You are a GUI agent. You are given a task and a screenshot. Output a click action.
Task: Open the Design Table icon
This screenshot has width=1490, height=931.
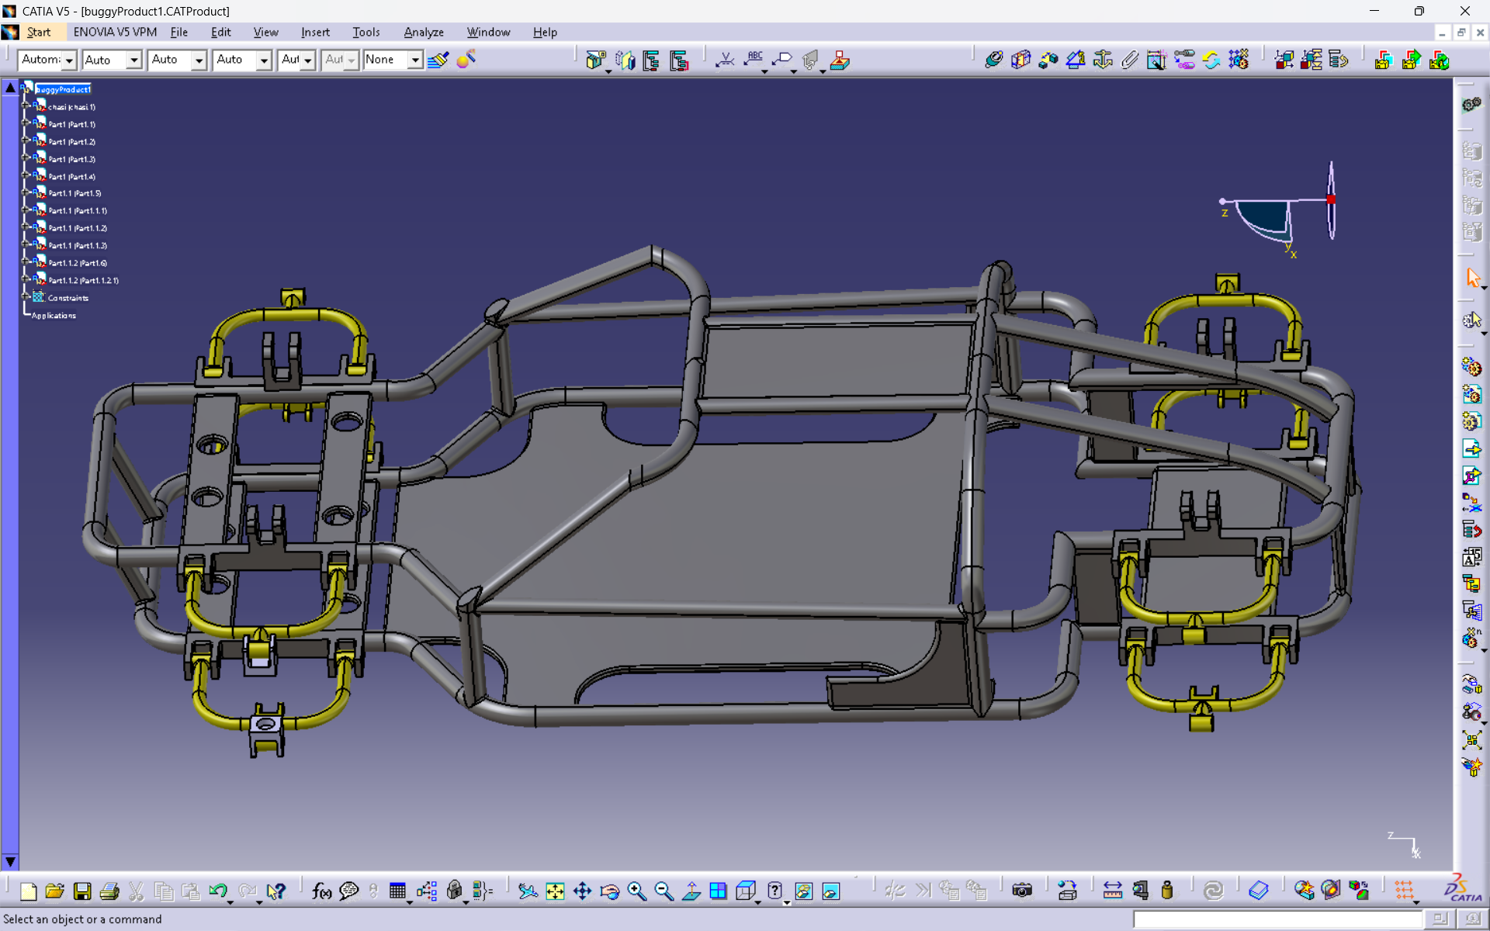pos(397,891)
